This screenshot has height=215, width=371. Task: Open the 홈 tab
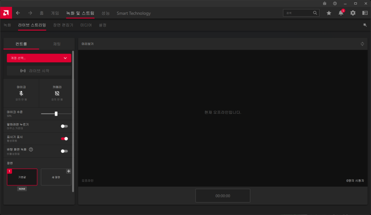point(42,13)
